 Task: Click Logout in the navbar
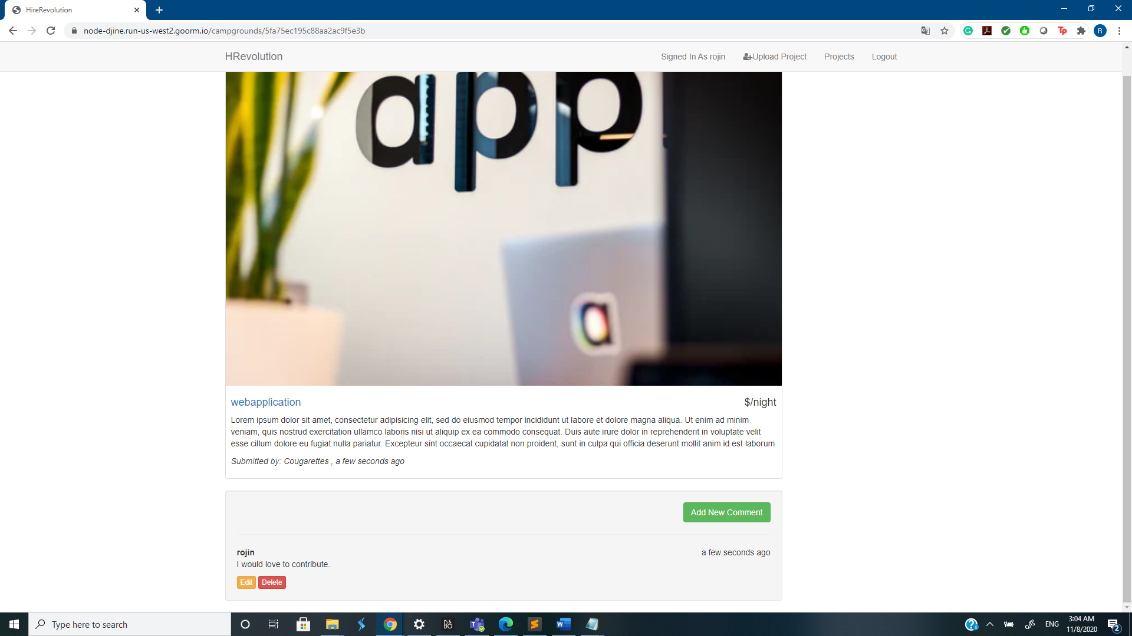(884, 57)
